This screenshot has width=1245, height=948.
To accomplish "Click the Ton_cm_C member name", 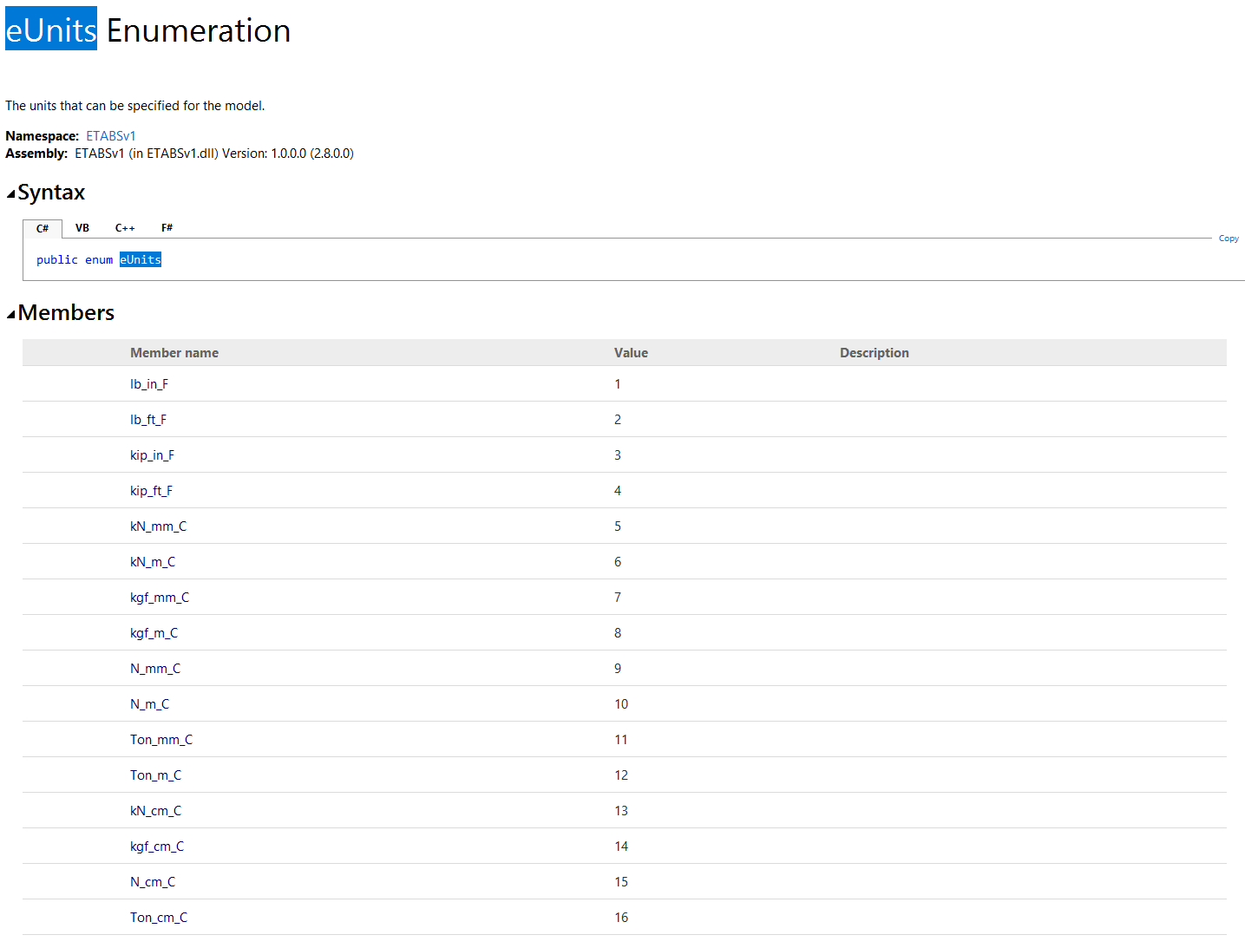I will [159, 918].
